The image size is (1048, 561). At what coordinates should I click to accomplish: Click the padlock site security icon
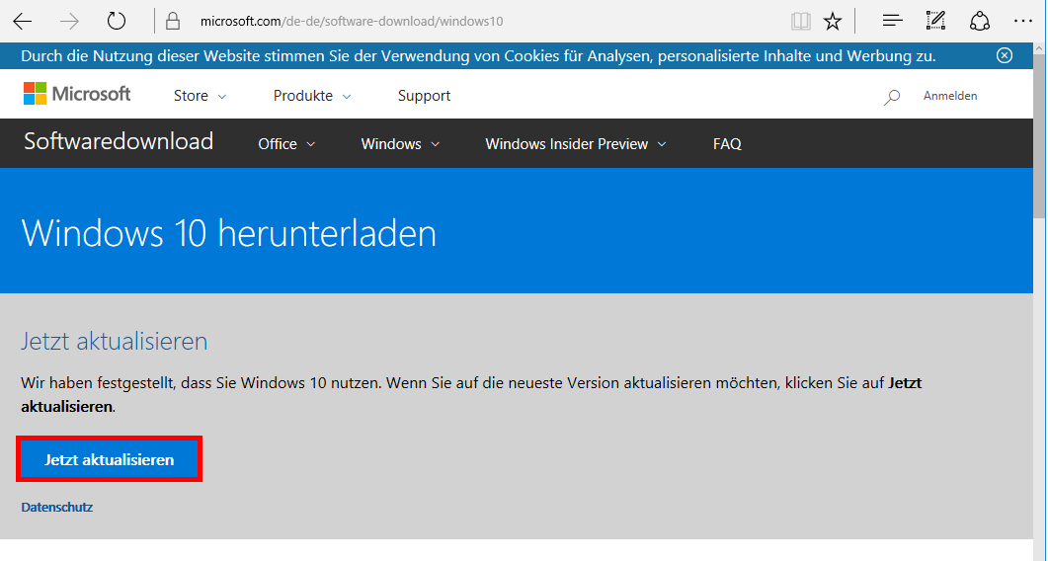pyautogui.click(x=173, y=22)
